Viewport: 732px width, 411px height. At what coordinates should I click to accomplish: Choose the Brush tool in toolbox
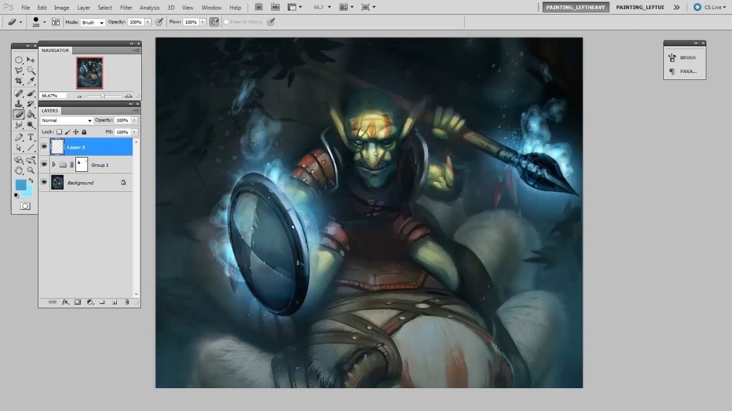[x=31, y=94]
